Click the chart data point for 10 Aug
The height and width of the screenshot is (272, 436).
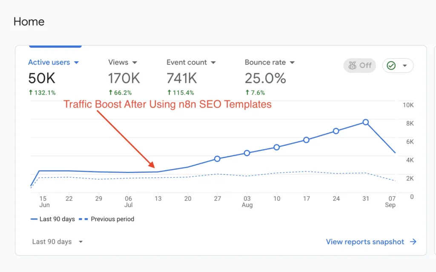point(276,147)
